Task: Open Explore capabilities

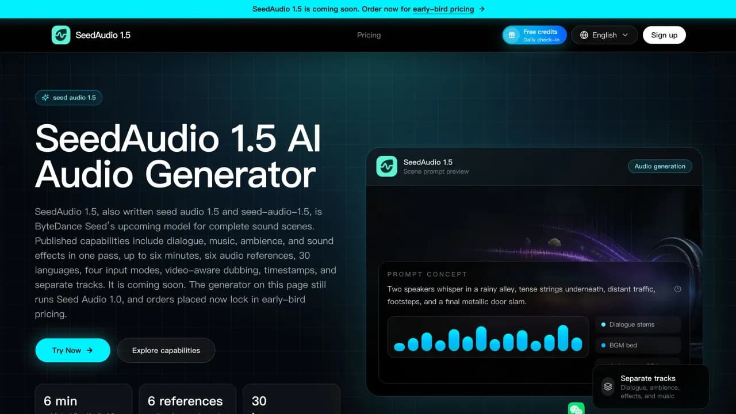Action: pos(166,350)
